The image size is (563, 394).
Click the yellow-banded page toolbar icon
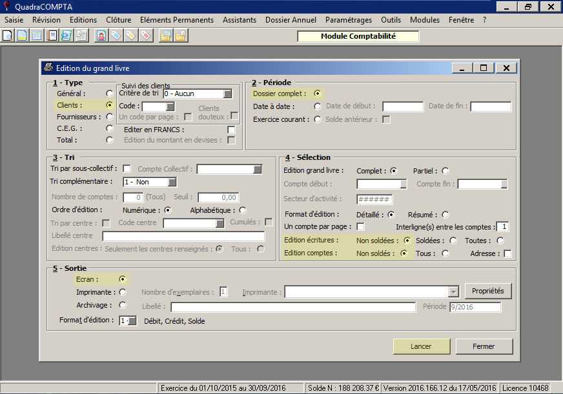(x=22, y=36)
